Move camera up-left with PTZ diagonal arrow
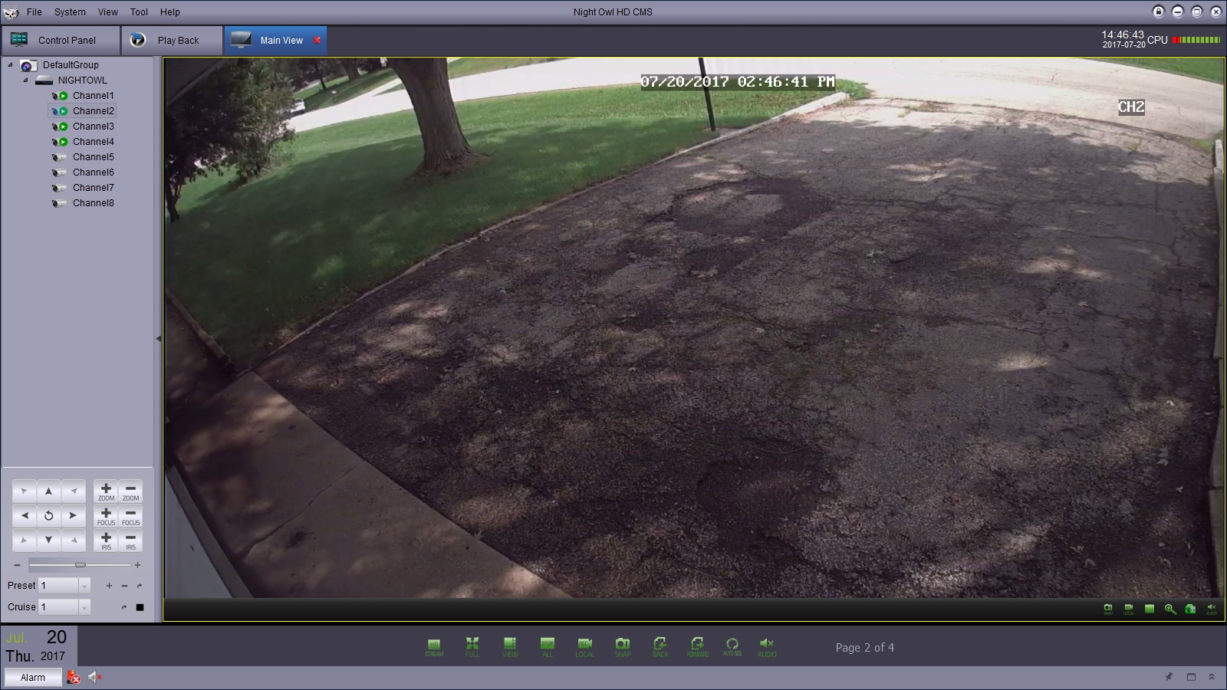This screenshot has width=1227, height=690. click(25, 491)
